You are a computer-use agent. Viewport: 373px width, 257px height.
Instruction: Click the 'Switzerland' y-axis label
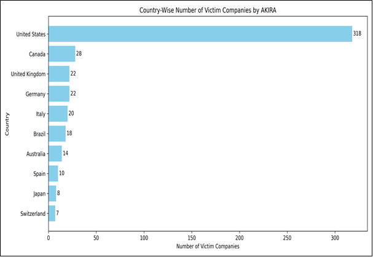tap(32, 213)
